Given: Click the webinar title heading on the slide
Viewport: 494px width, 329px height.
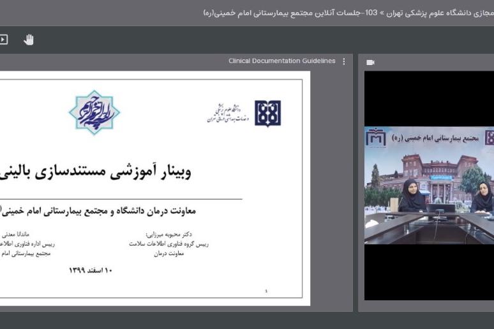Looking at the screenshot, I should click(96, 172).
